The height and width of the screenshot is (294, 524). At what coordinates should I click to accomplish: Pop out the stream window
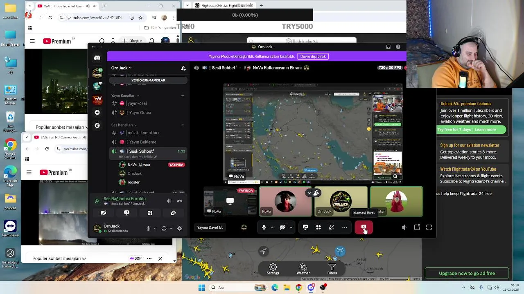417,227
